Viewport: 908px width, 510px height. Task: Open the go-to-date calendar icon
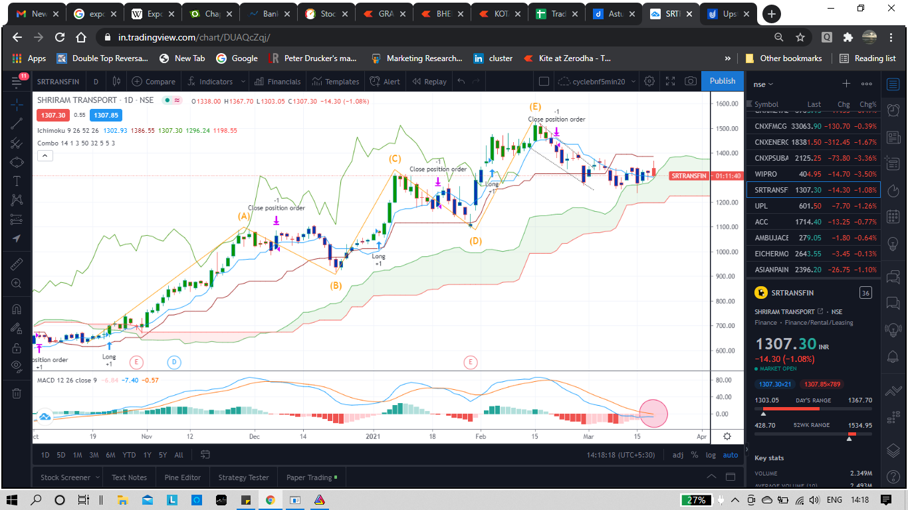click(205, 455)
